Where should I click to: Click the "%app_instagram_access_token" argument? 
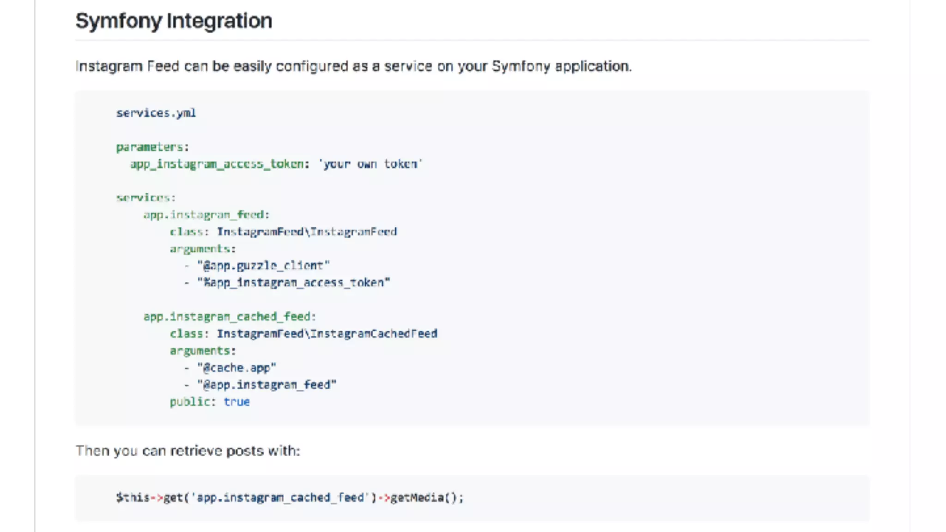(294, 283)
